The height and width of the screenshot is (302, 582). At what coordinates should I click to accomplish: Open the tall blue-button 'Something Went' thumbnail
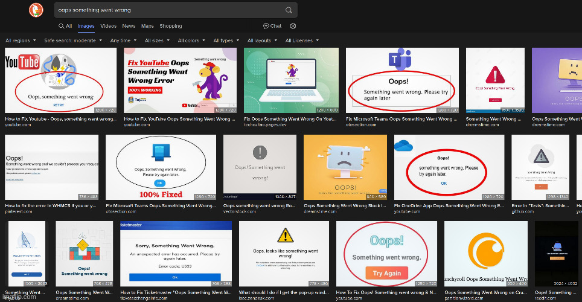pos(27,254)
